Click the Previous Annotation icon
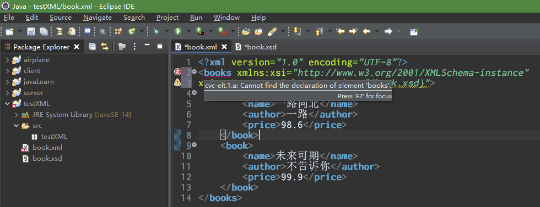Screen dimensions: 540x207 point(318,32)
